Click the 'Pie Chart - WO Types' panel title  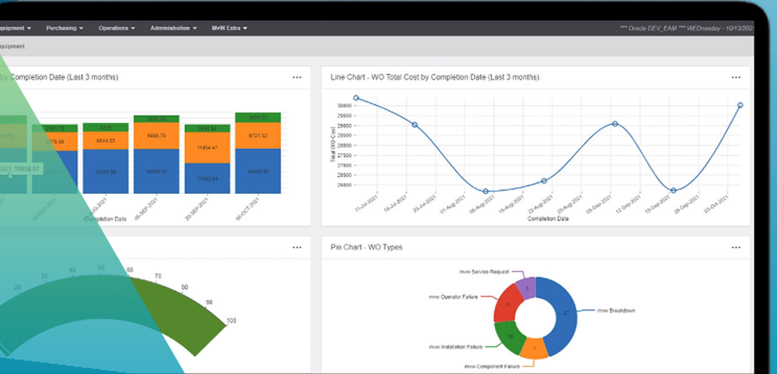tap(366, 248)
